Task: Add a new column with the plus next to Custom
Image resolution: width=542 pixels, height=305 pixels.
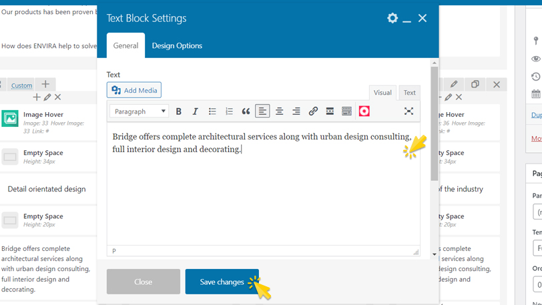Action: tap(45, 85)
